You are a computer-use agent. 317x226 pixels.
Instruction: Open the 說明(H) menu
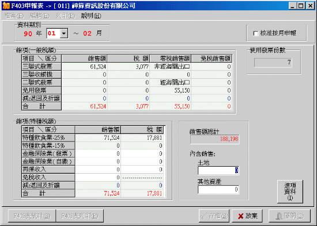coord(91,16)
